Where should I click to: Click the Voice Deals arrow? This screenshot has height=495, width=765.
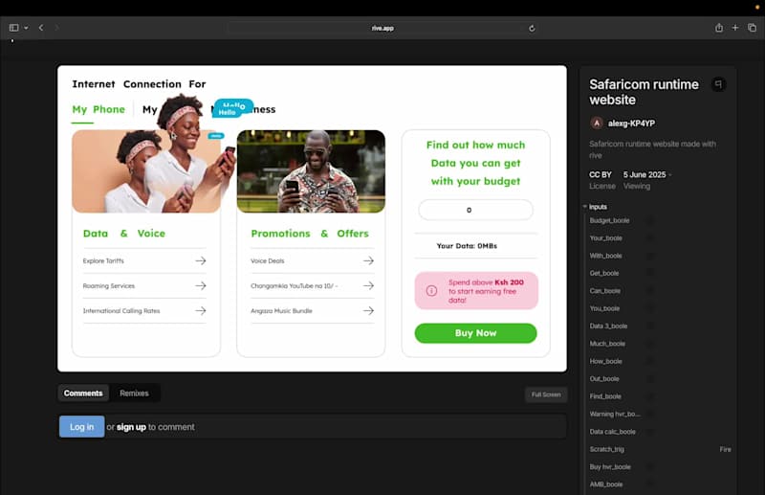click(368, 261)
